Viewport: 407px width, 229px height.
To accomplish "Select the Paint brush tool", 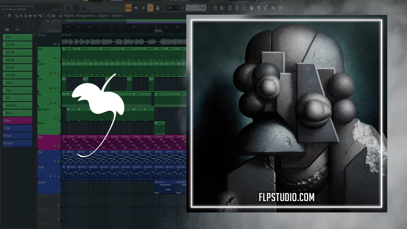I will (x=21, y=16).
